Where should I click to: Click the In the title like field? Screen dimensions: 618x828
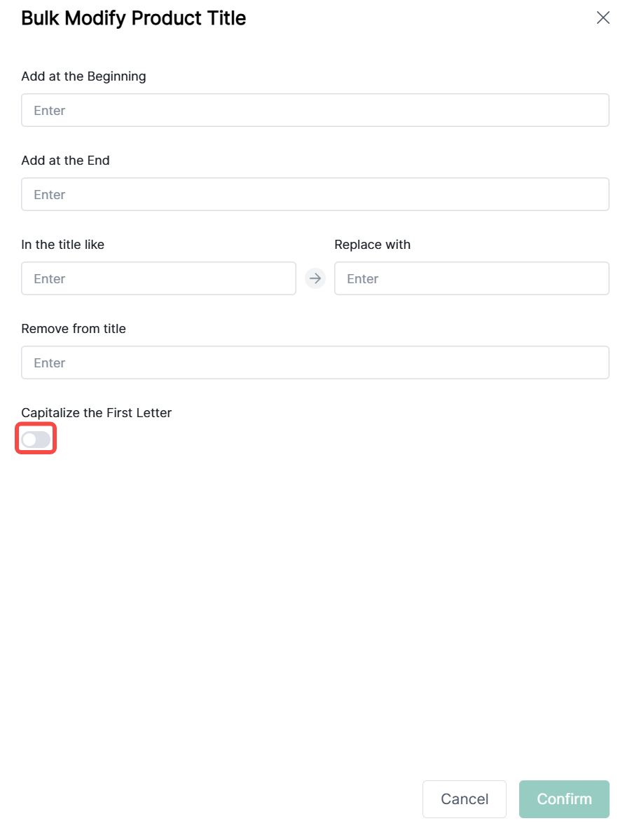coord(158,278)
